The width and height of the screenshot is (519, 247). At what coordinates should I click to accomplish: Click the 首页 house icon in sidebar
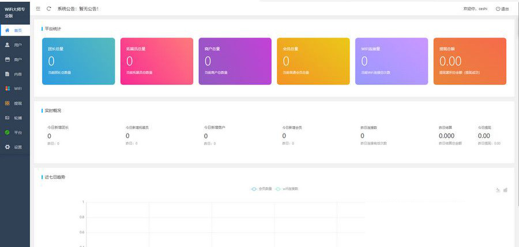tap(7, 30)
